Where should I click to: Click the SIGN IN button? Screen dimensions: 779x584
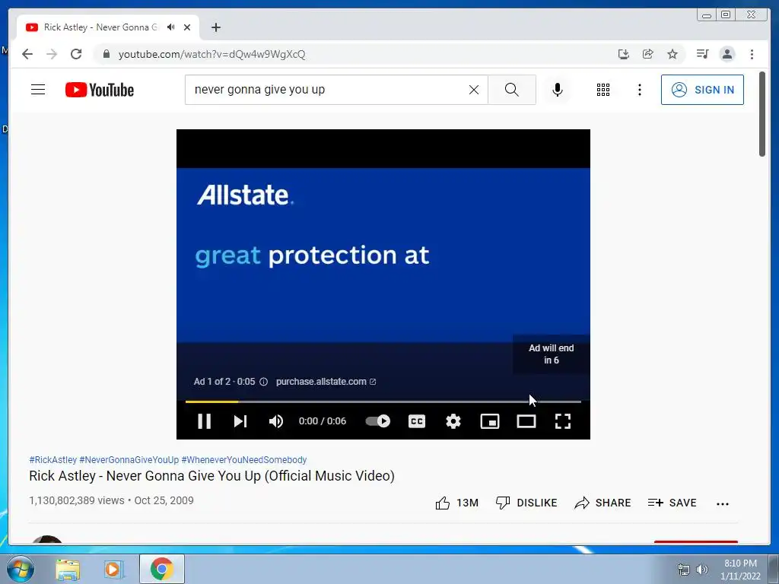point(702,90)
